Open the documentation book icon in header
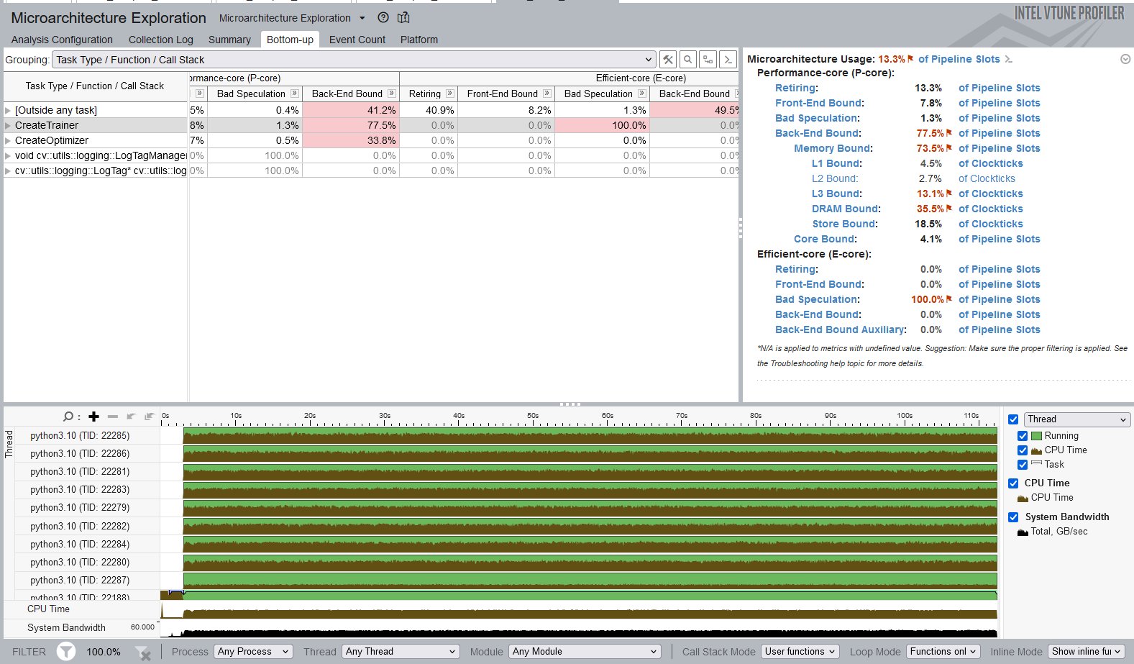1134x664 pixels. (403, 18)
